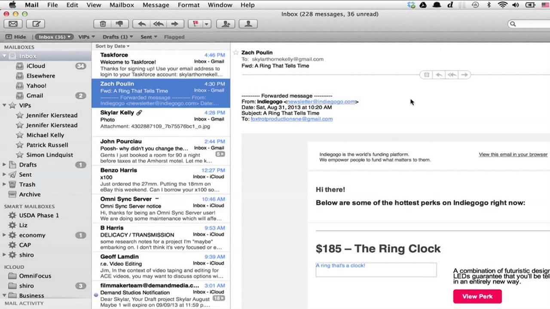Open the View menu
550x309 pixels.
[x=94, y=5]
